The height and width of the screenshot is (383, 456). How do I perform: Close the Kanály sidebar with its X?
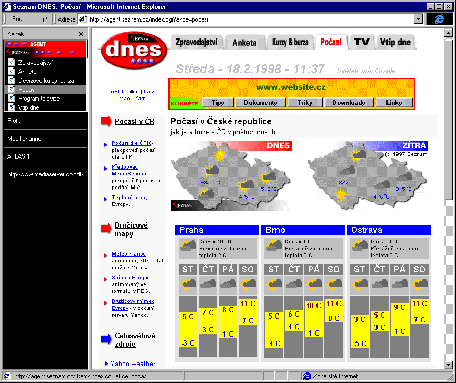pyautogui.click(x=81, y=34)
